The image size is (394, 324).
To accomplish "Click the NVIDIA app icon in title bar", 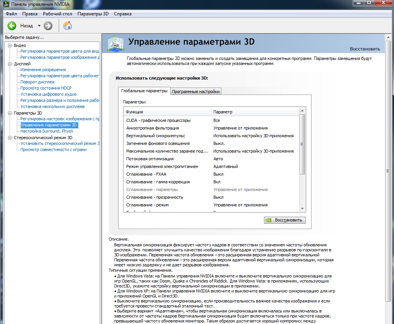I will 5,4.
